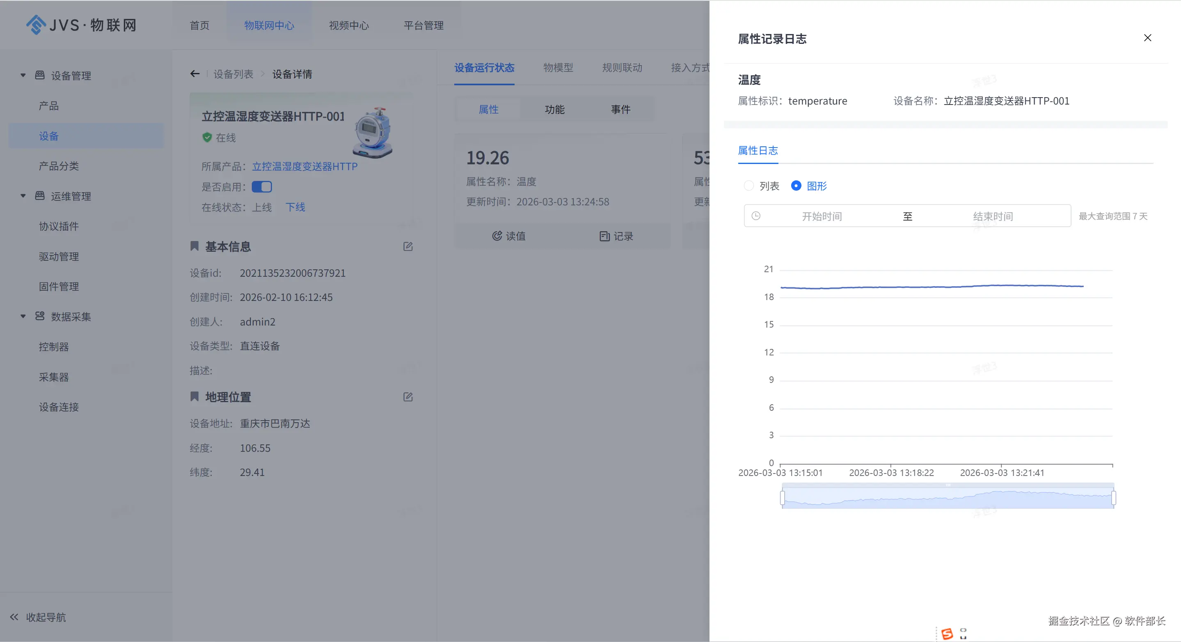
Task: Switch to the 物模型 tab
Action: tap(558, 68)
